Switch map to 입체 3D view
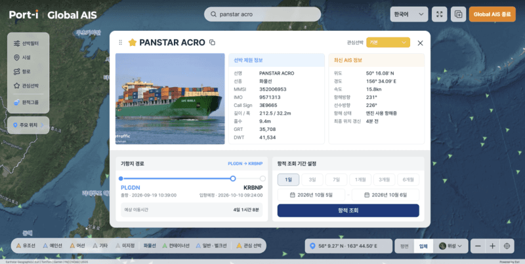525x264 pixels. 423,246
